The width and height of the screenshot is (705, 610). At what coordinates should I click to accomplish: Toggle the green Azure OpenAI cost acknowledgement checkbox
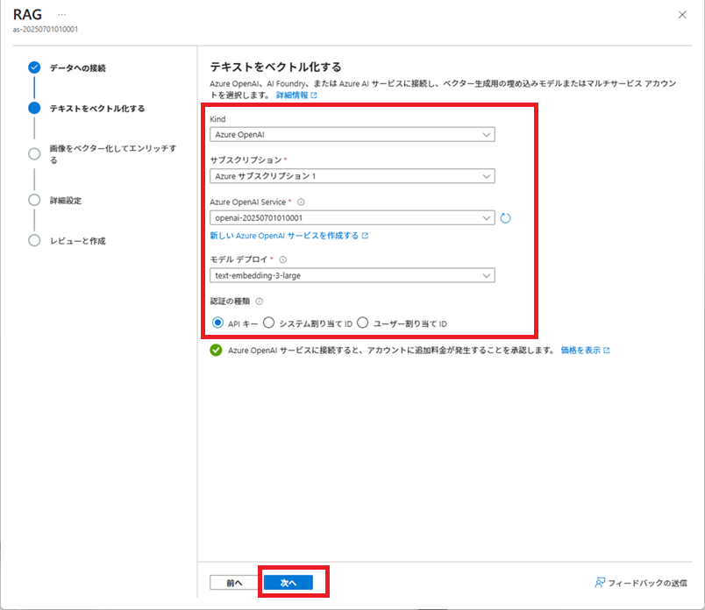[216, 351]
